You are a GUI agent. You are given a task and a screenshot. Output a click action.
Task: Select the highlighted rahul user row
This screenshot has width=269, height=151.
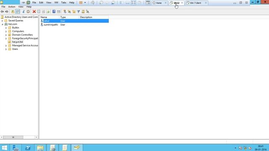74,21
